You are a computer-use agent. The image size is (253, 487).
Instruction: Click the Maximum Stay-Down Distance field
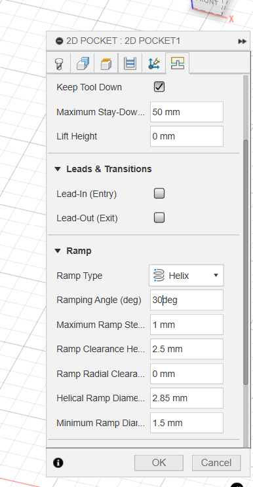click(x=187, y=112)
